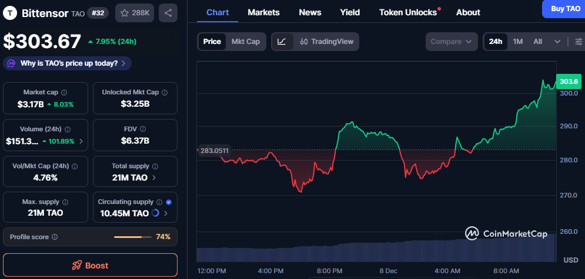Click the Market cap info icon
This screenshot has width=585, height=279.
(64, 93)
